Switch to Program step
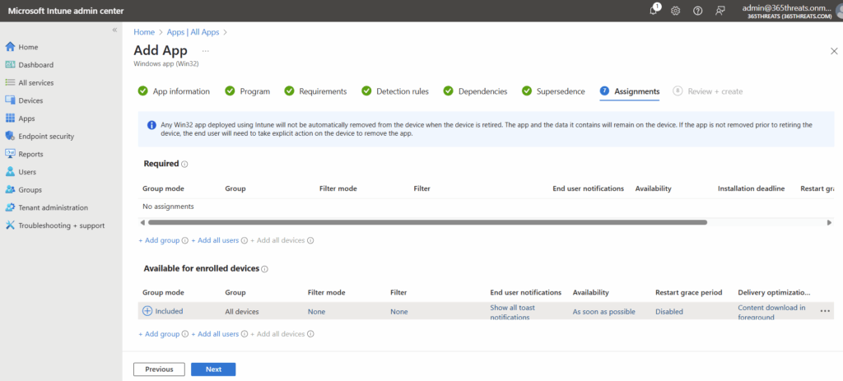843x381 pixels. 248,91
